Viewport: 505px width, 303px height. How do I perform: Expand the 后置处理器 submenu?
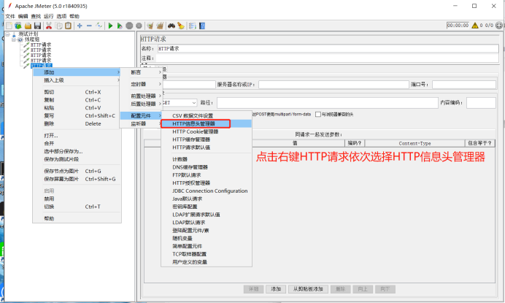tap(141, 104)
